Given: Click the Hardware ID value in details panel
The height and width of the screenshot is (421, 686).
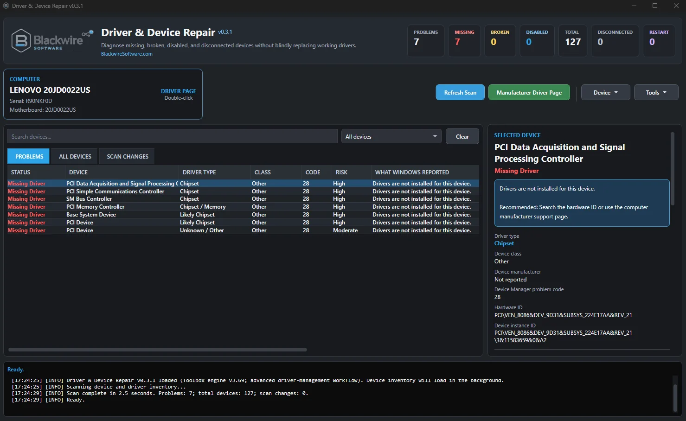Looking at the screenshot, I should [563, 315].
